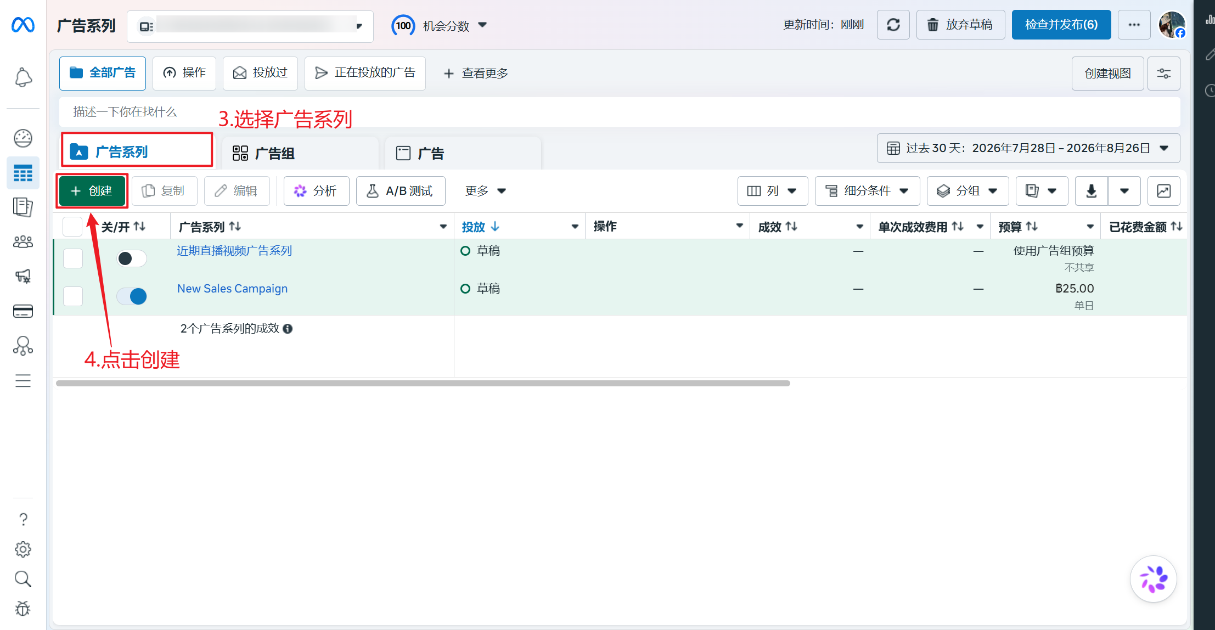The image size is (1215, 630).
Task: Open the billing credit card icon
Action: 23,311
